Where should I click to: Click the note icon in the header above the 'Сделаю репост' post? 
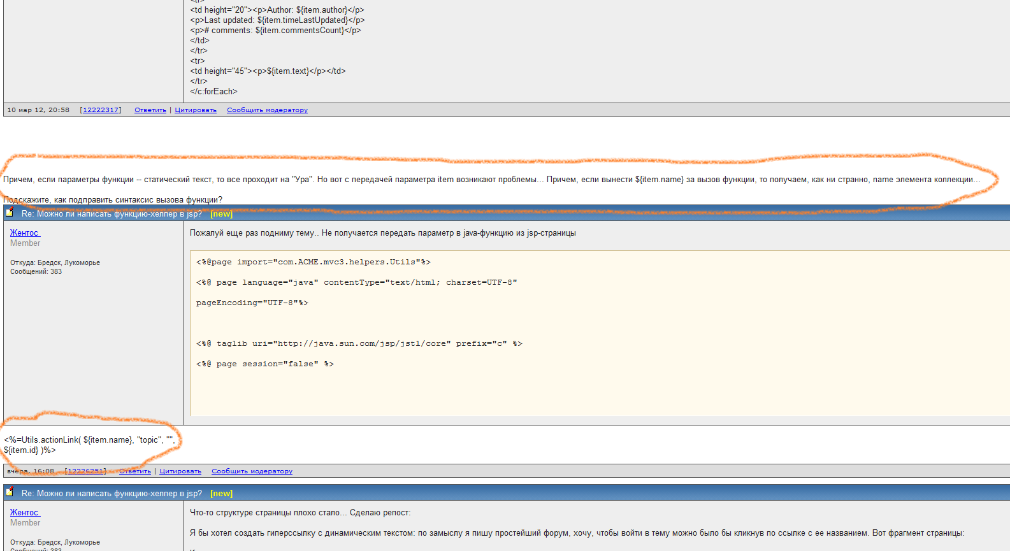10,492
